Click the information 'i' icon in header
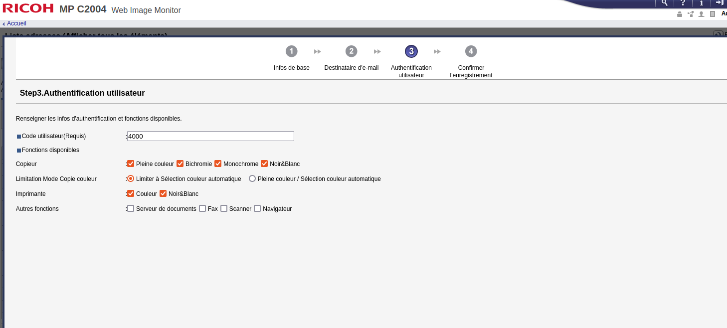The height and width of the screenshot is (328, 727). pyautogui.click(x=702, y=3)
